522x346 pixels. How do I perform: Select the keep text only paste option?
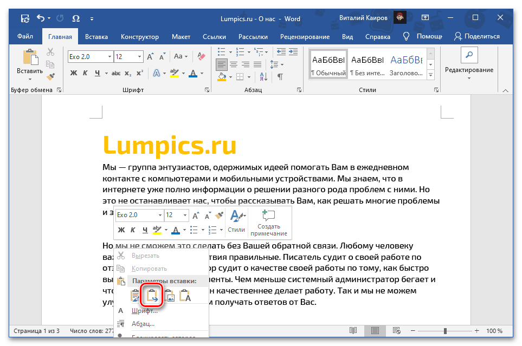pos(185,296)
